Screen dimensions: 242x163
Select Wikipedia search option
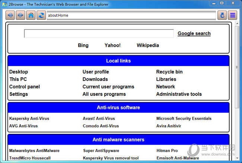tap(148, 45)
